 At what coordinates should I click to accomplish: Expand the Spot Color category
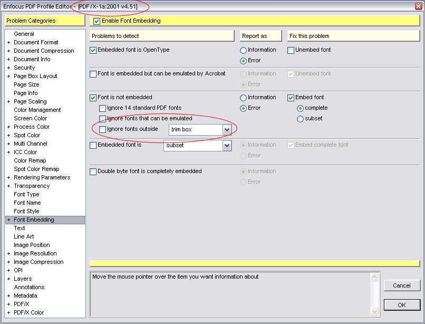[x=8, y=136]
